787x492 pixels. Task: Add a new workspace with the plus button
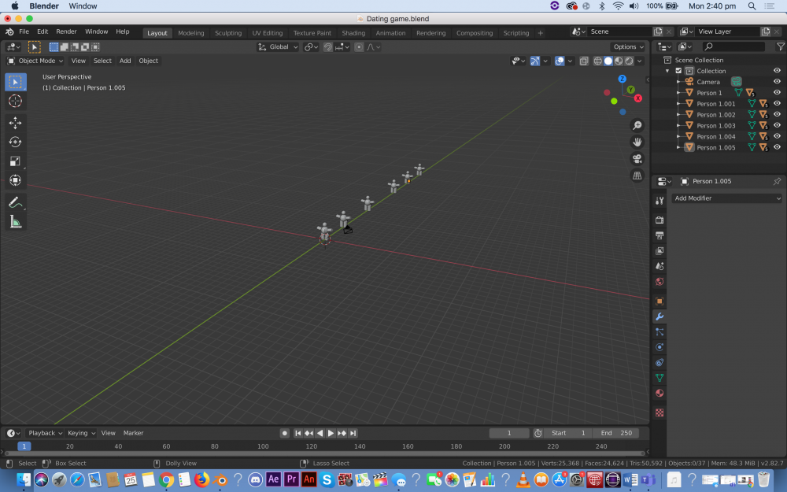click(540, 32)
